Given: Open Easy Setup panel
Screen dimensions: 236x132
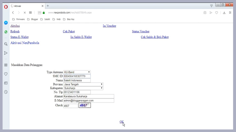Looking at the screenshot, I should tap(230, 13).
